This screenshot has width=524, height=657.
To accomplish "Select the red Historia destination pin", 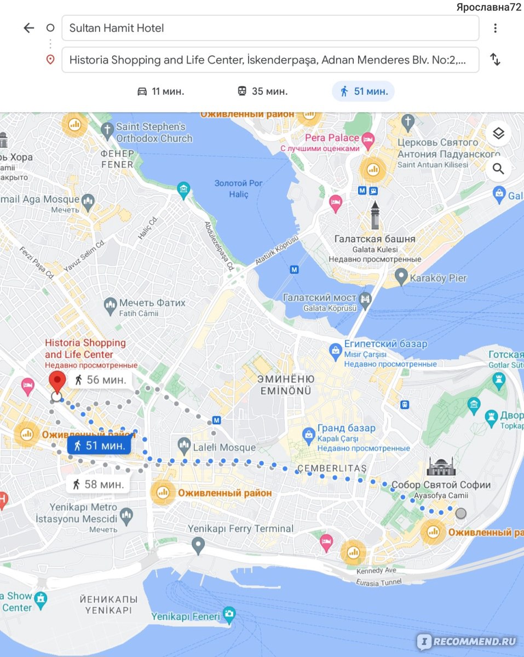I will point(56,383).
